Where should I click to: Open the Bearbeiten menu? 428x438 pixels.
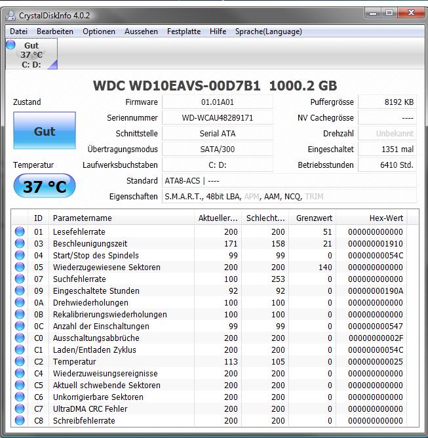55,31
